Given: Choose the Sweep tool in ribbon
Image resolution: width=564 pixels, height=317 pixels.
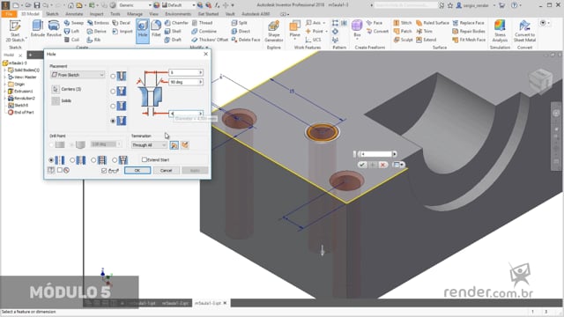Looking at the screenshot, I should (74, 23).
